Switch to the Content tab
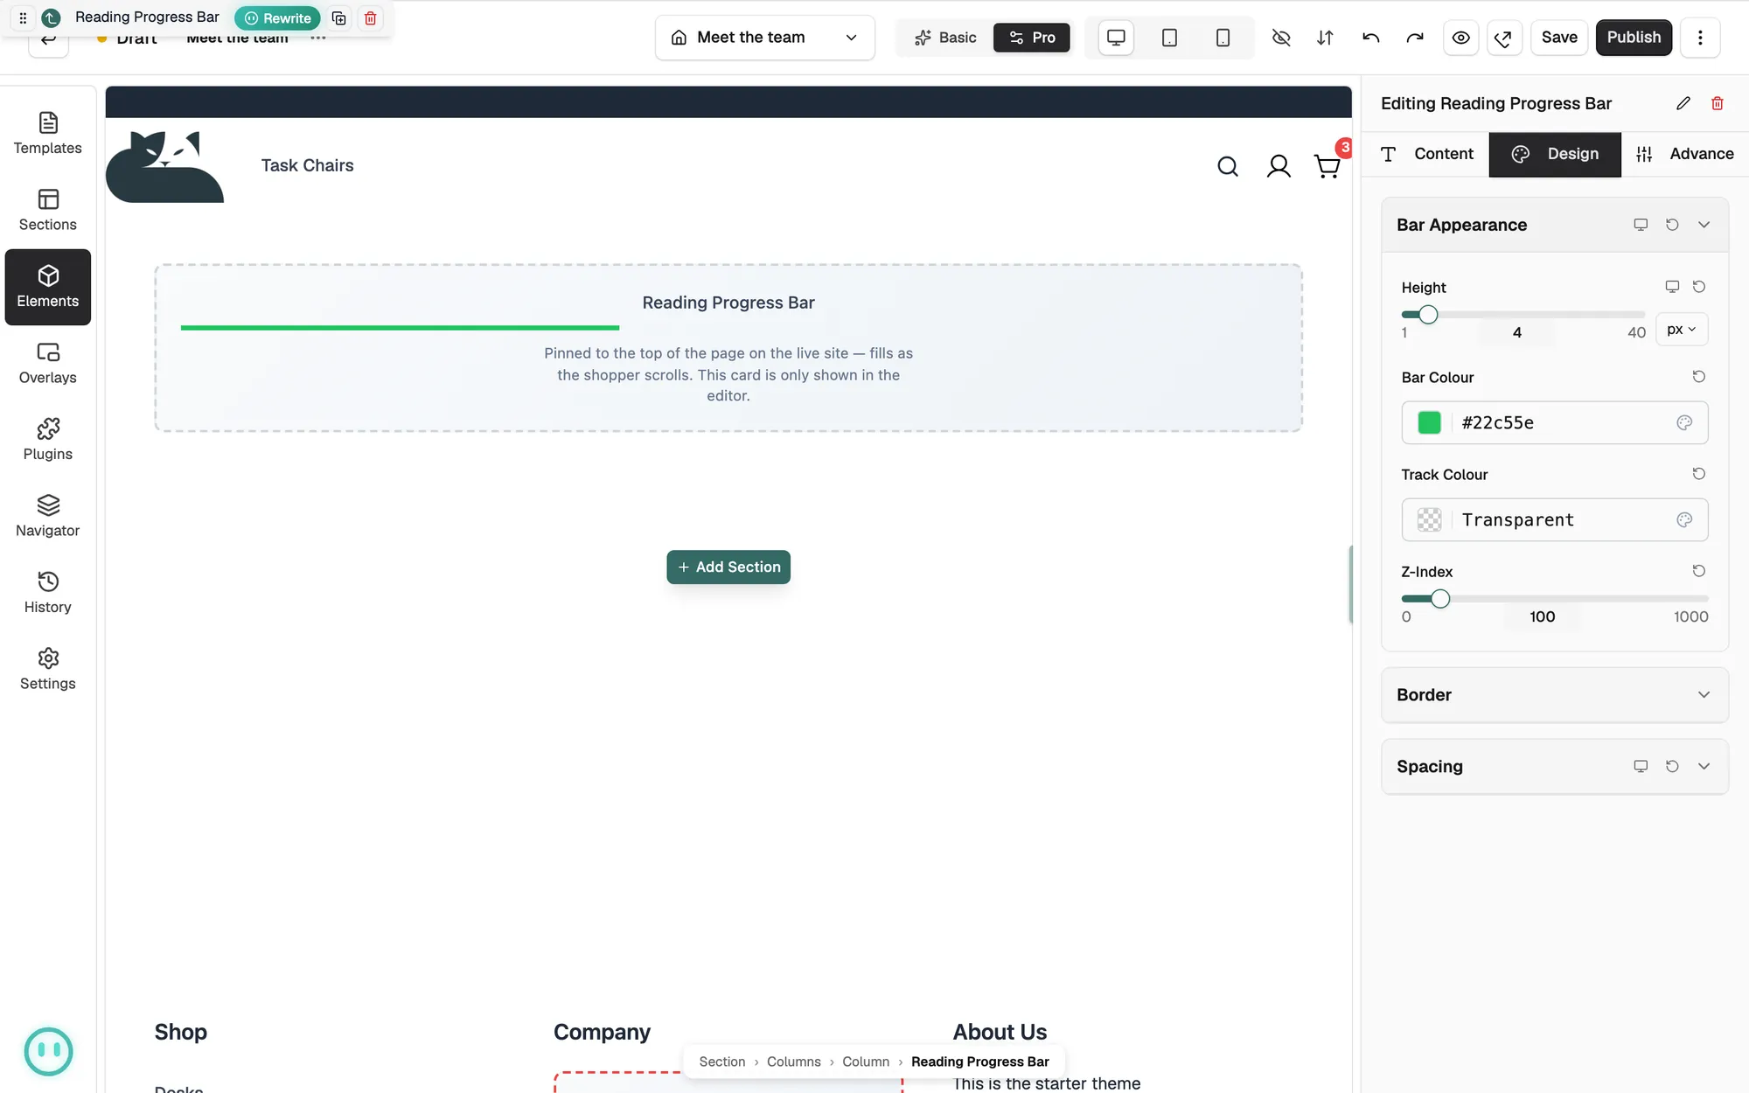The height and width of the screenshot is (1093, 1749). (x=1427, y=154)
